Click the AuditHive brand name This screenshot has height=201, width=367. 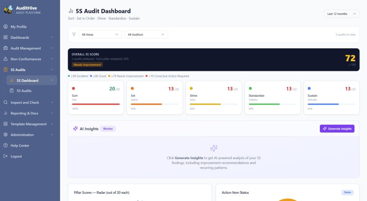pyautogui.click(x=27, y=8)
